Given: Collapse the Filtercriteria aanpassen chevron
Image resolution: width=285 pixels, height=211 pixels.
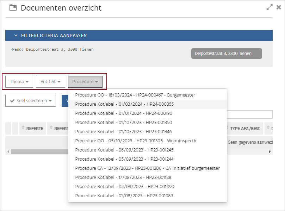Looking at the screenshot, I should click(x=16, y=36).
